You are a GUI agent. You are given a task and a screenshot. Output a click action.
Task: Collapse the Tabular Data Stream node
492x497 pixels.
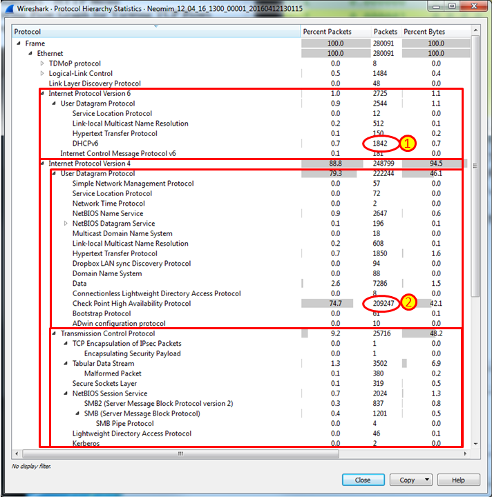tap(66, 363)
